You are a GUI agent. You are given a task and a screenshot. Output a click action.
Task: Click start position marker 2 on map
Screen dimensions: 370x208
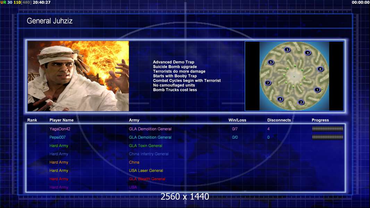click(x=301, y=102)
